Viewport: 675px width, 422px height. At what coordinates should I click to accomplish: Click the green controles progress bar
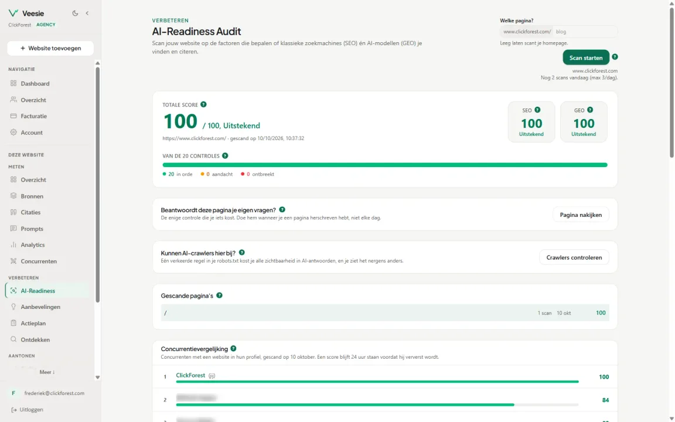coord(385,165)
